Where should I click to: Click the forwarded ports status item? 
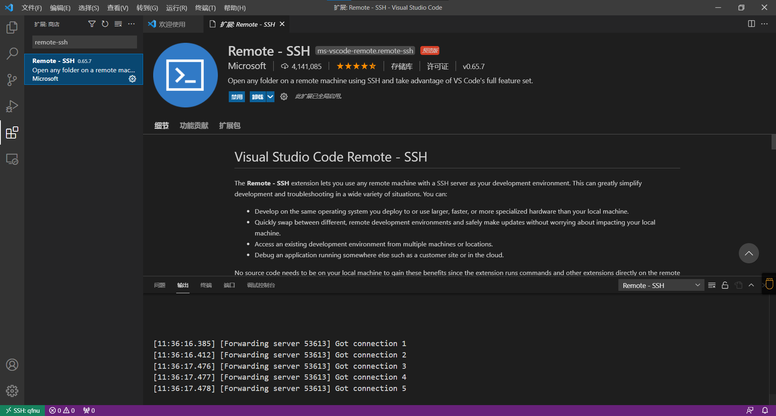[89, 410]
